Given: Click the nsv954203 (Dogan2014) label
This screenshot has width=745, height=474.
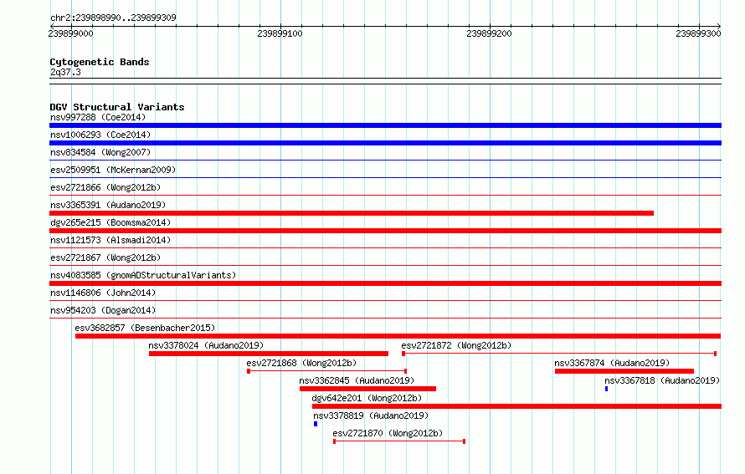Looking at the screenshot, I should coord(103,310).
